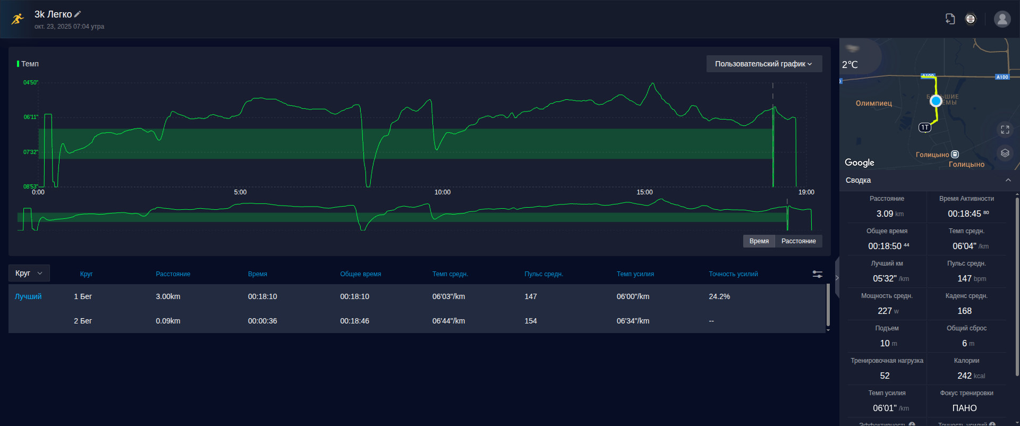Image resolution: width=1020 pixels, height=426 pixels.
Task: Open the lap table column settings icon
Action: (818, 274)
